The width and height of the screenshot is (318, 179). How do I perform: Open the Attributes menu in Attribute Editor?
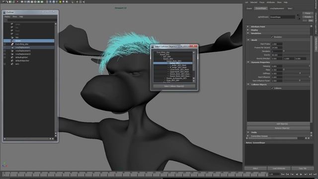pyautogui.click(x=270, y=2)
